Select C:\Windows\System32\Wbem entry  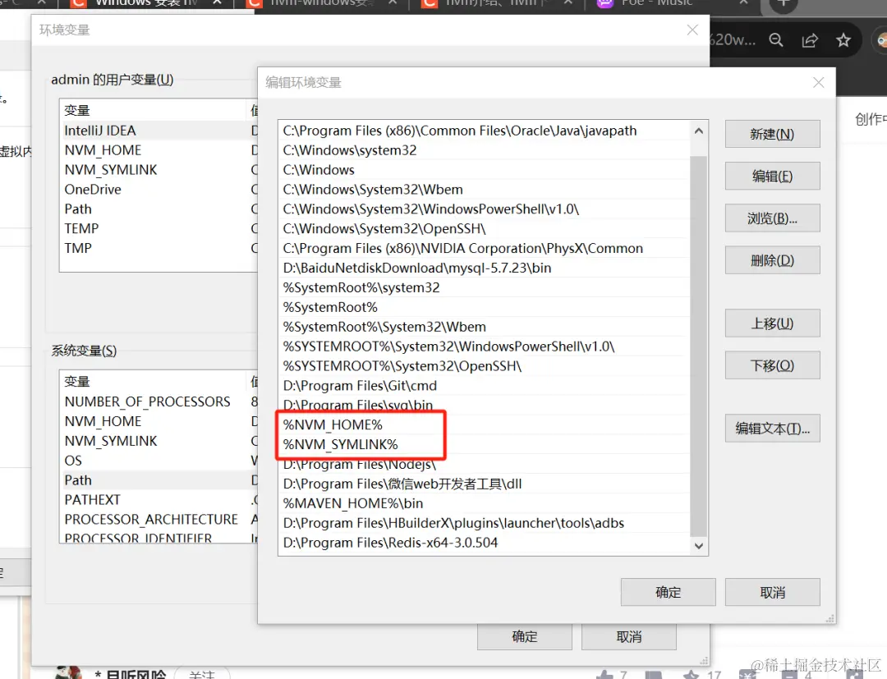click(x=485, y=190)
